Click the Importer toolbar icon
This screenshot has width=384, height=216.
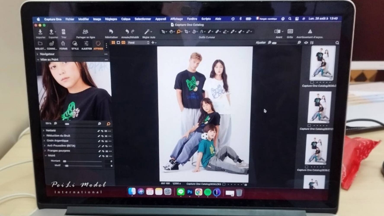[x=40, y=32]
